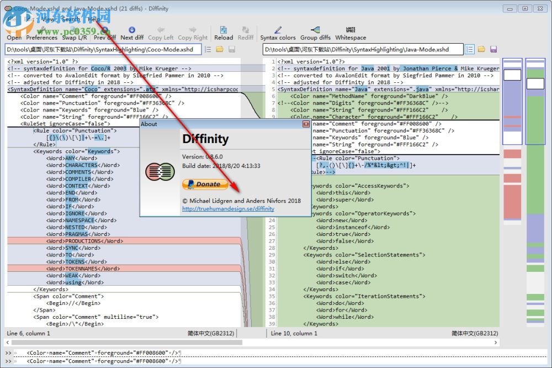Toggle Whitespace display
Viewport: 552px width, 368px height.
[351, 33]
